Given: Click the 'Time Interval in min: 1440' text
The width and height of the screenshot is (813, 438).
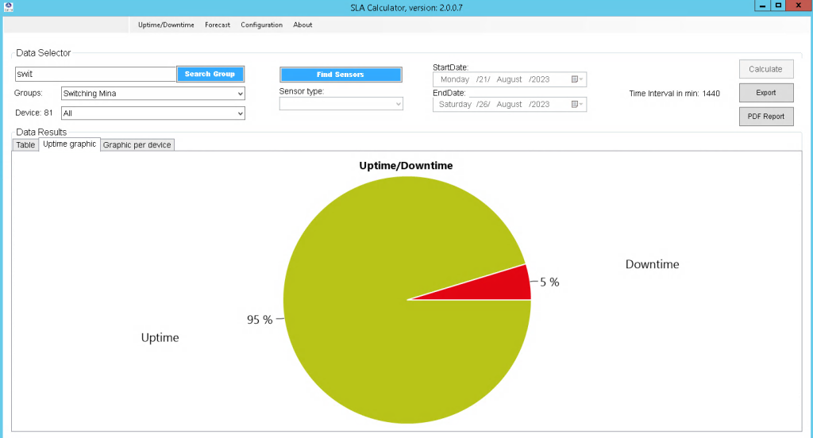Looking at the screenshot, I should 675,94.
